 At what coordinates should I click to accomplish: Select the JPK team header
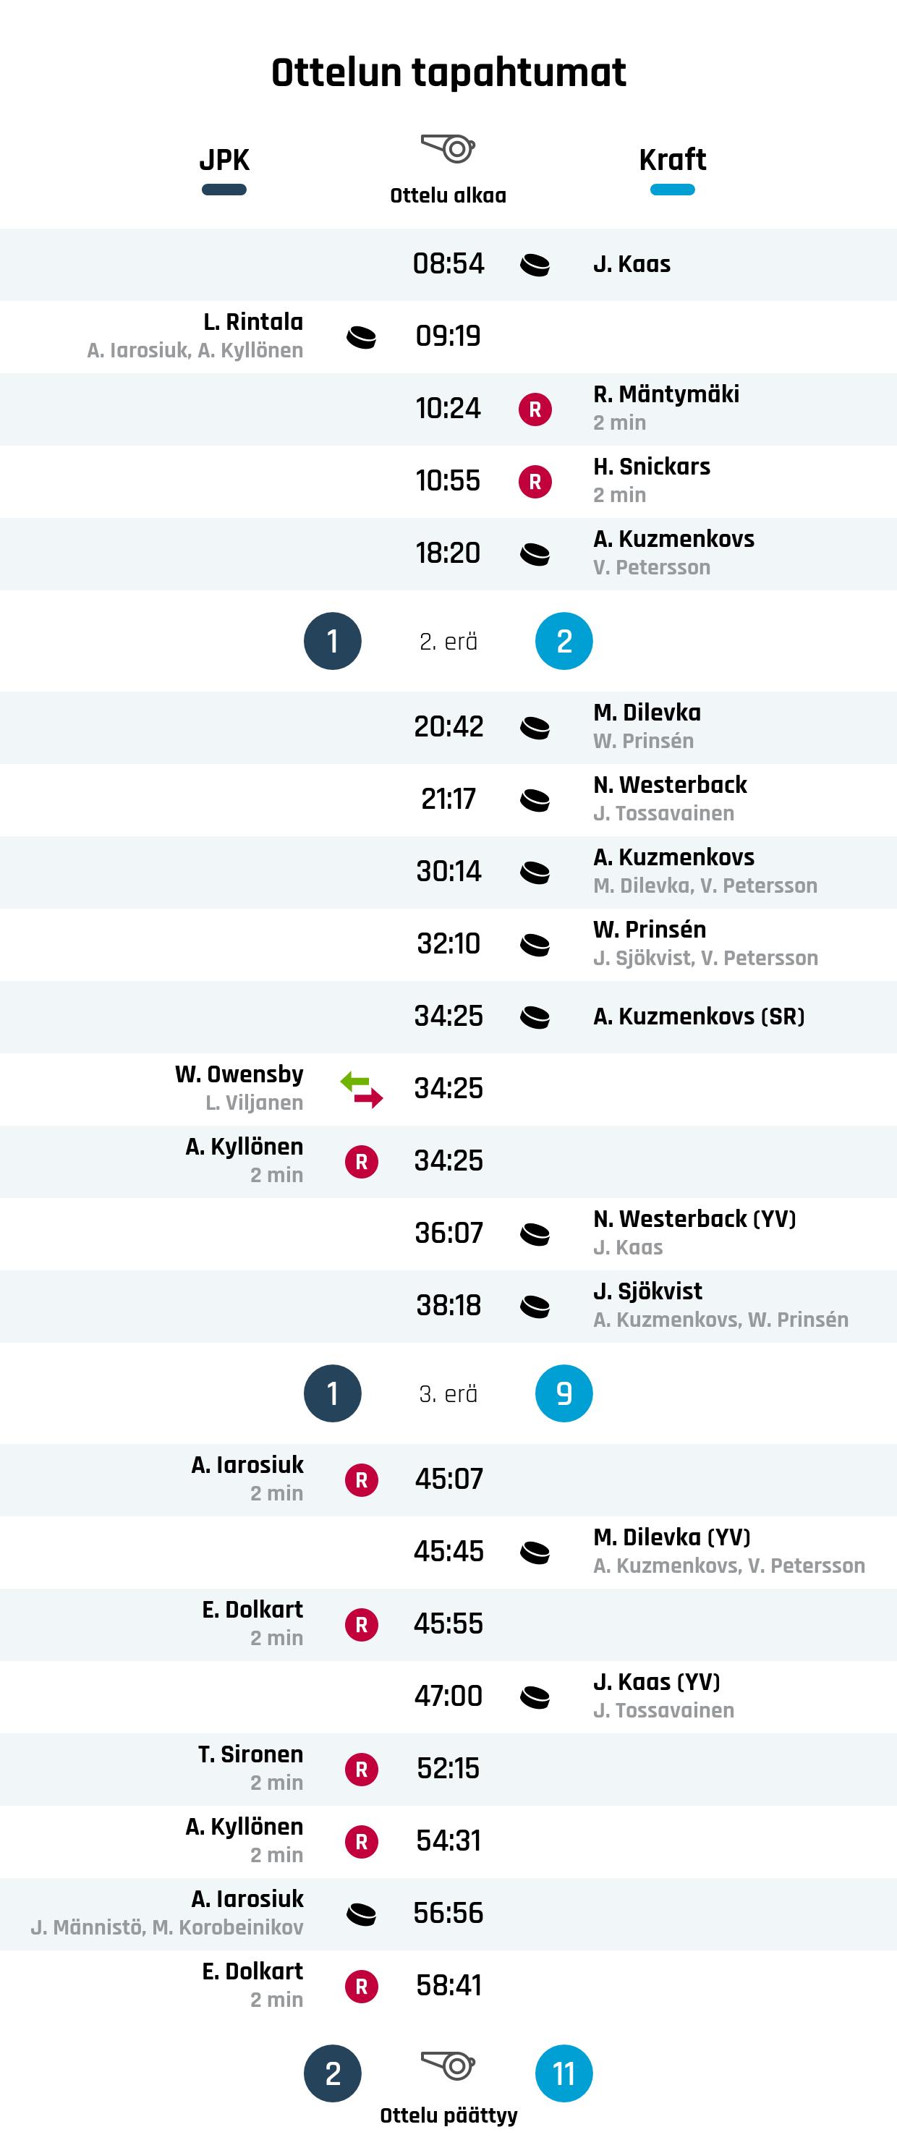[x=224, y=159]
